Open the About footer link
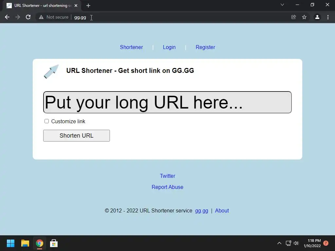This screenshot has width=335, height=251. pos(222,211)
